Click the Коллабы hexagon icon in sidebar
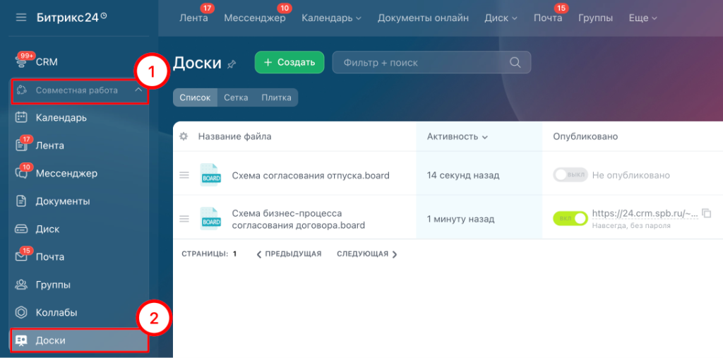Screen dimensions: 723x358 21,312
